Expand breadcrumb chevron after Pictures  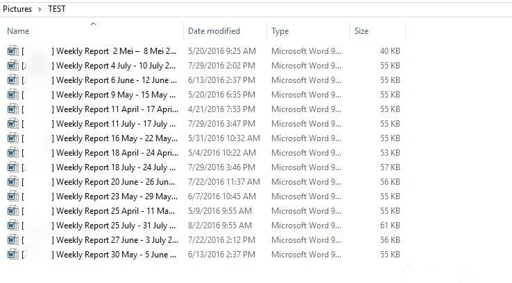40,9
